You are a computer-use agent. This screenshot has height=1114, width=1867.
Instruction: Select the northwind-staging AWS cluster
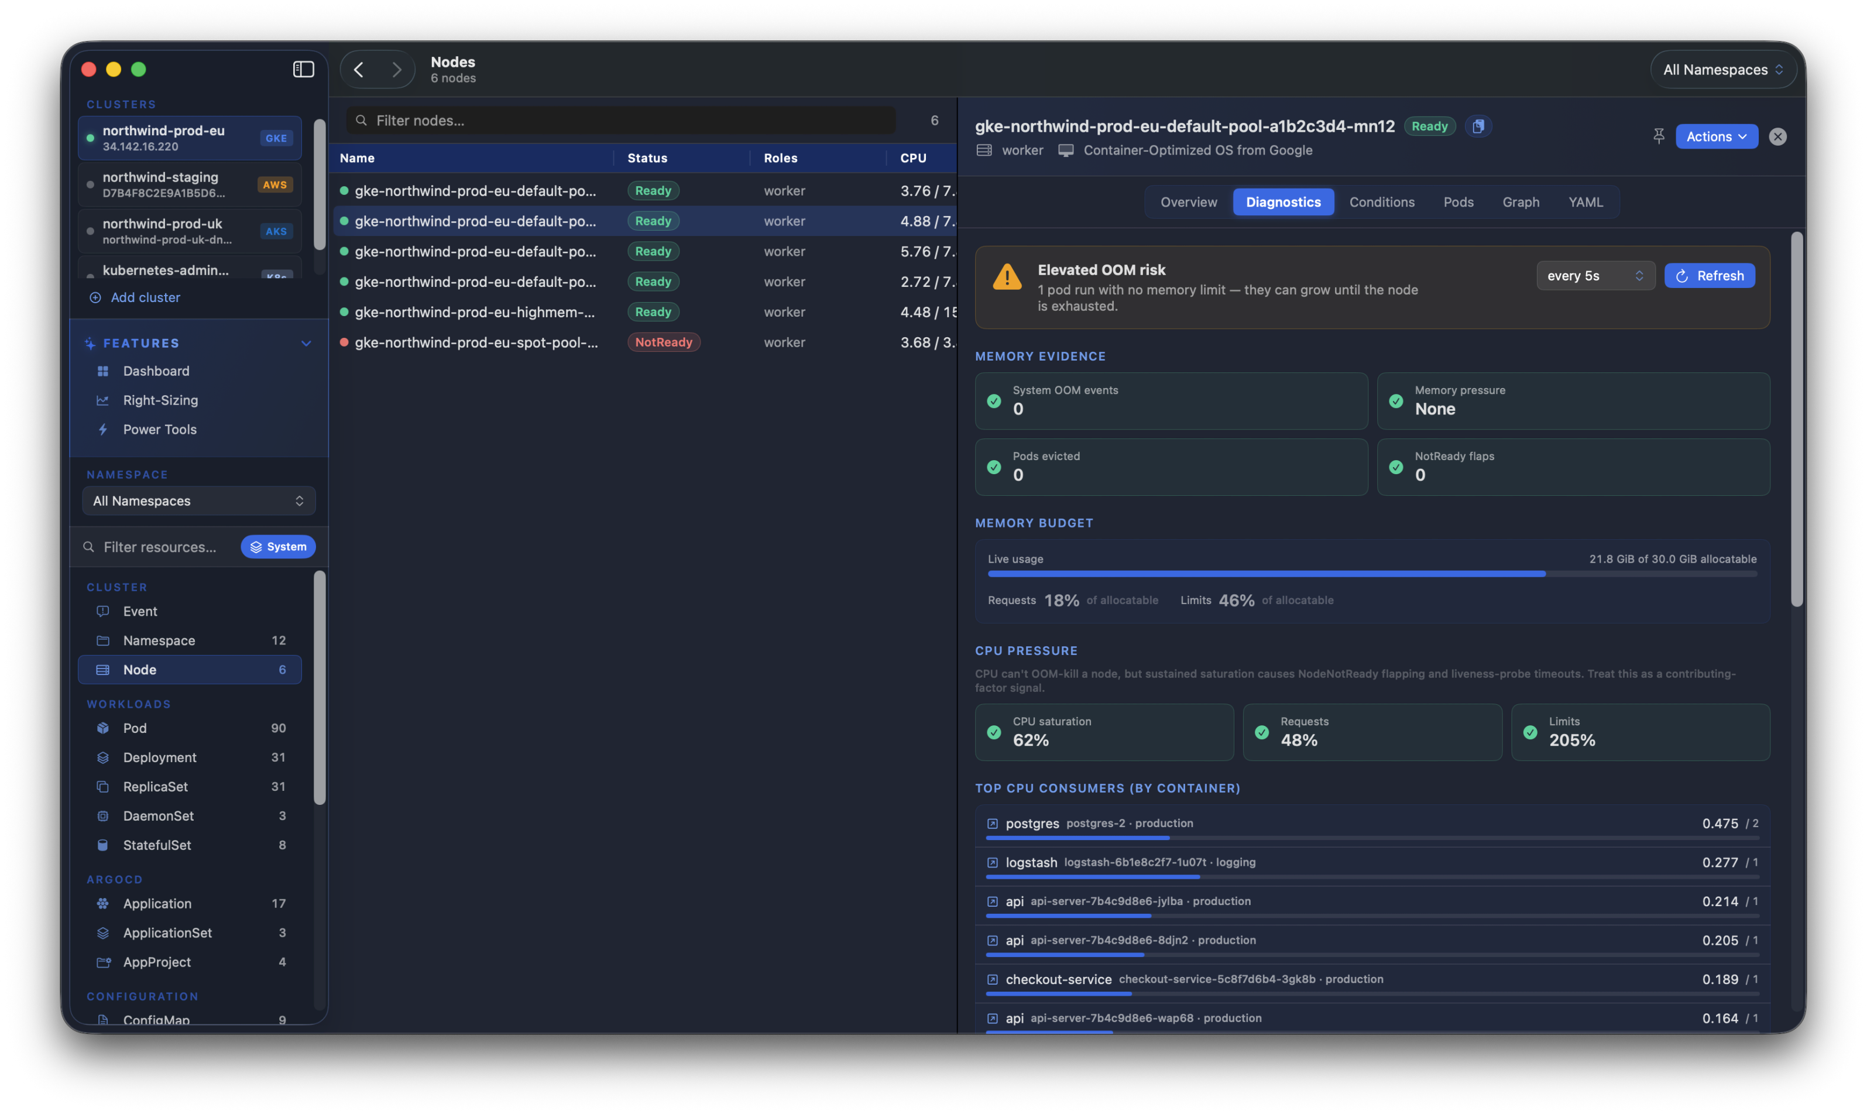point(190,184)
